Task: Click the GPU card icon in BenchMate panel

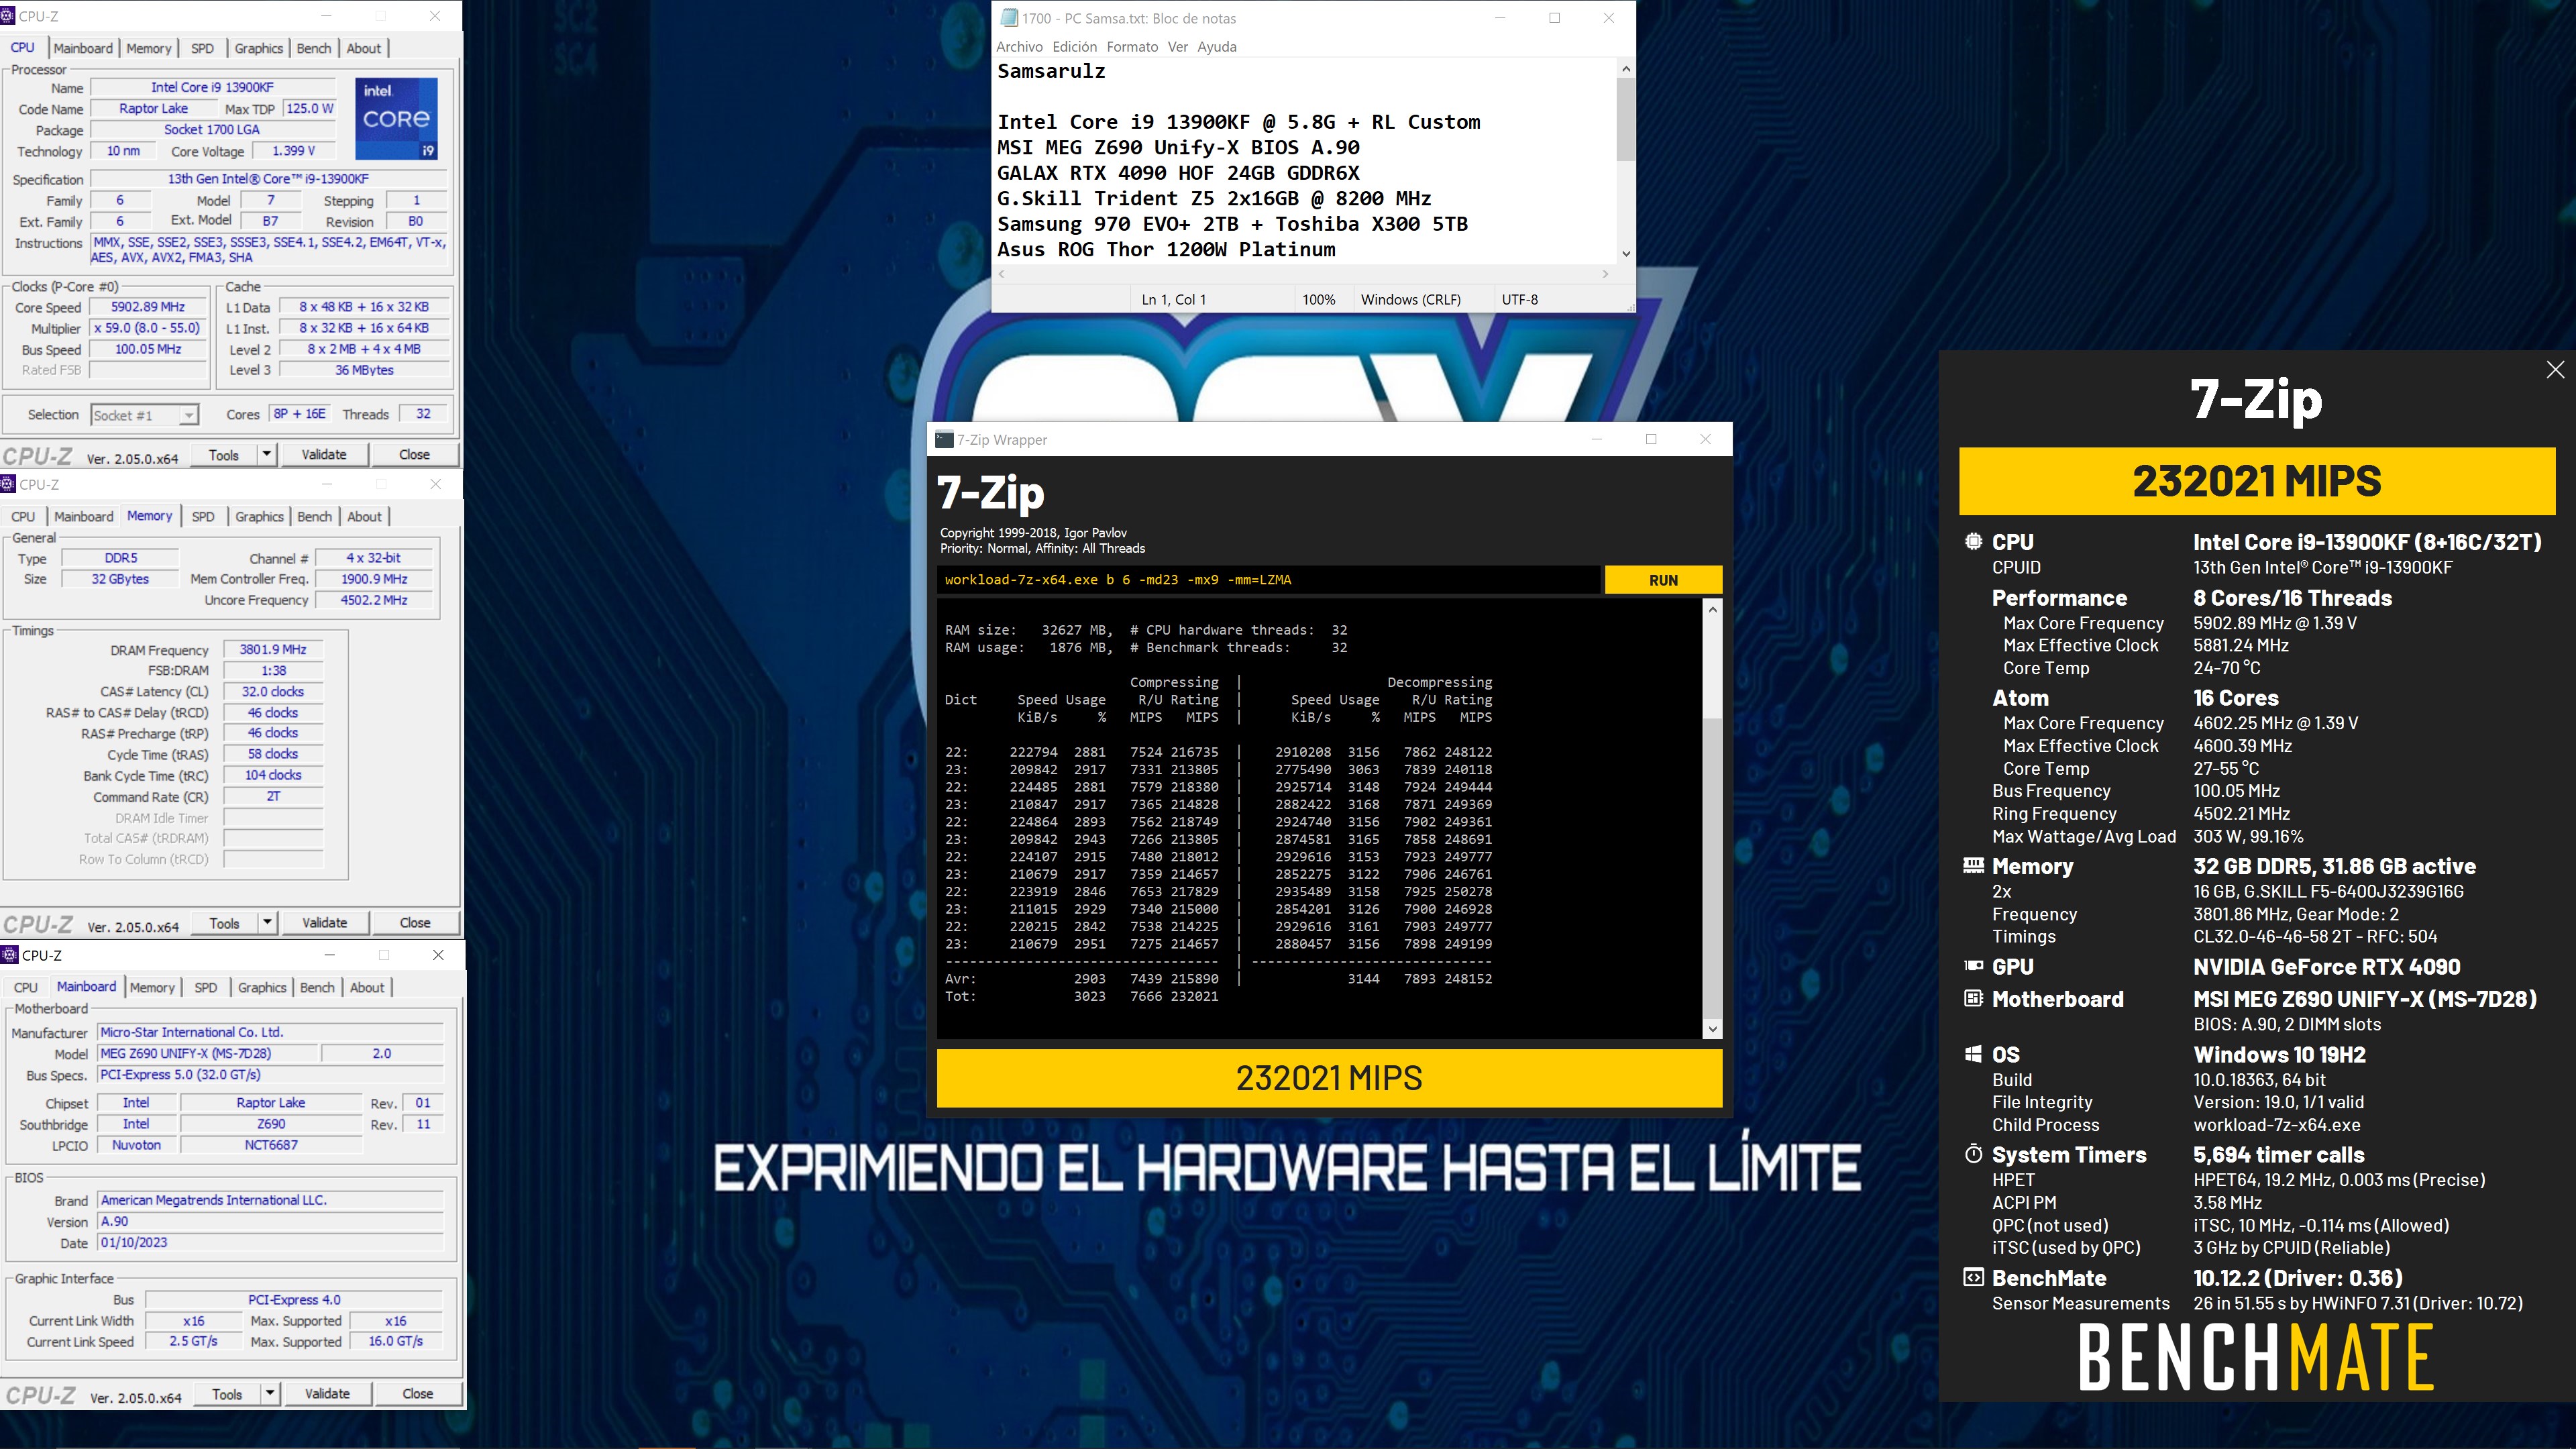Action: (x=1973, y=966)
